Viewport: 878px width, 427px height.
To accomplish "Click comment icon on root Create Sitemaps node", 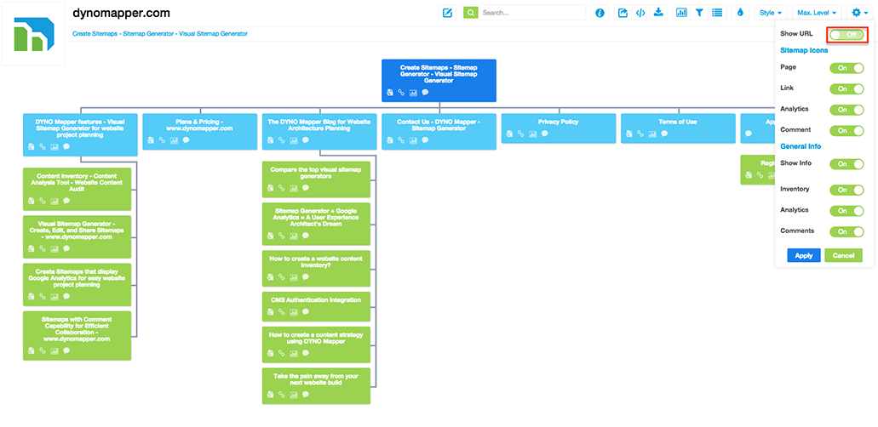I will [425, 93].
